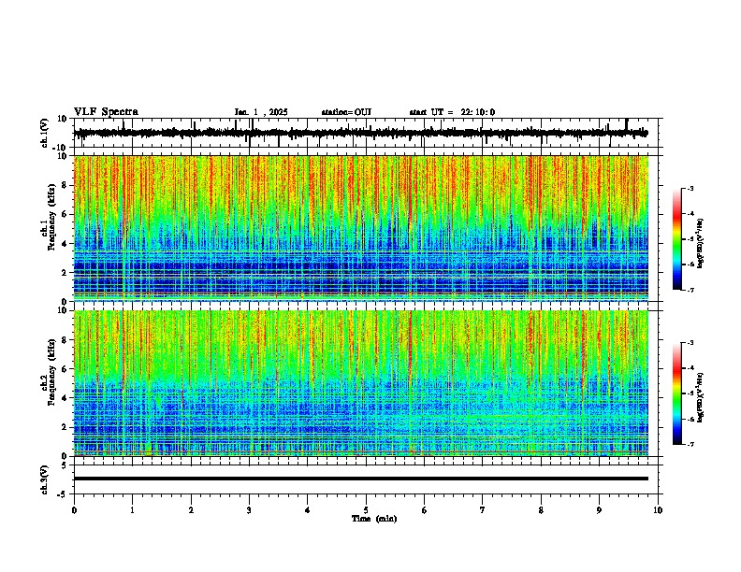Click the ch.3 flat black trace line
Screen dimensions: 741x572
pos(360,479)
